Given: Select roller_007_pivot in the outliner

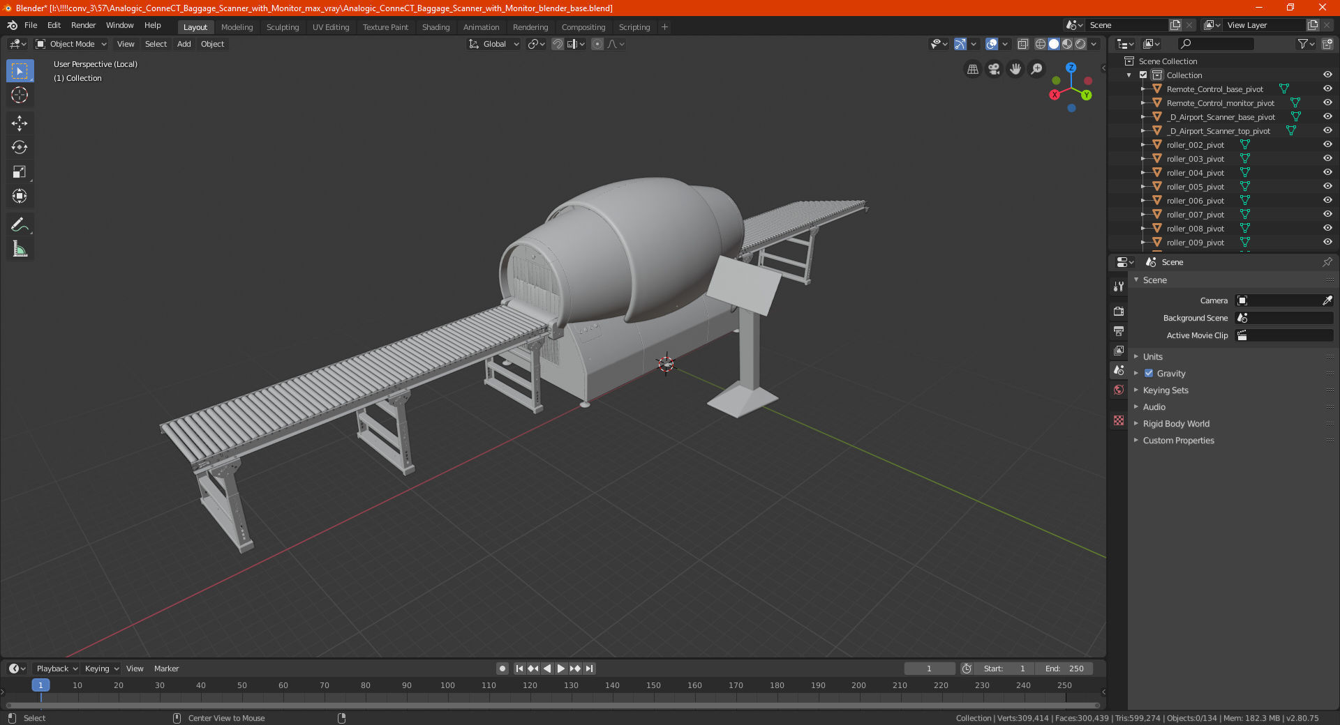Looking at the screenshot, I should pos(1195,215).
